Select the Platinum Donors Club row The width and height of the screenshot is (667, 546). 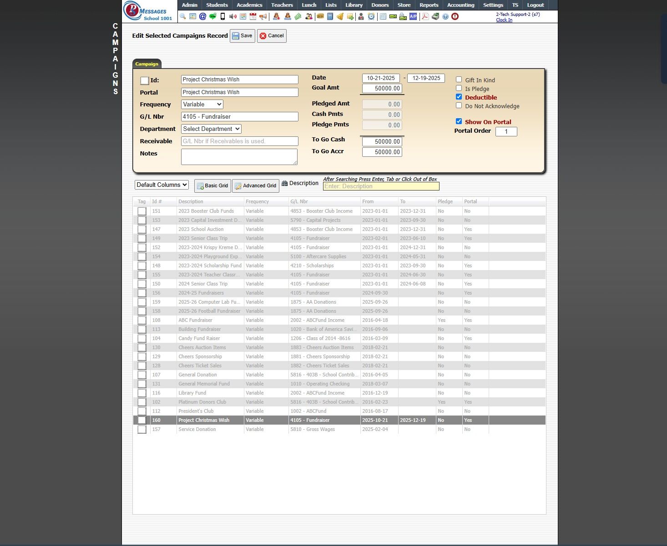click(339, 402)
